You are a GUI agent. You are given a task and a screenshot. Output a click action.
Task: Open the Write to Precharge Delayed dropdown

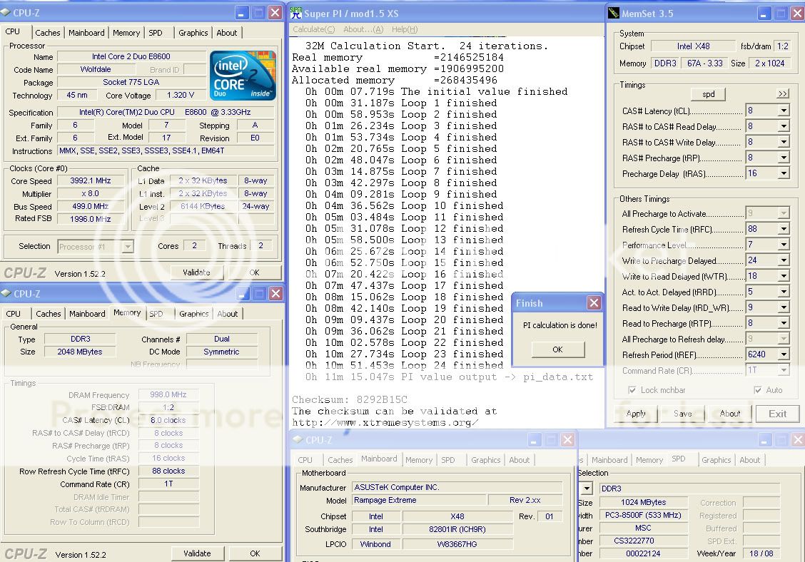click(784, 260)
